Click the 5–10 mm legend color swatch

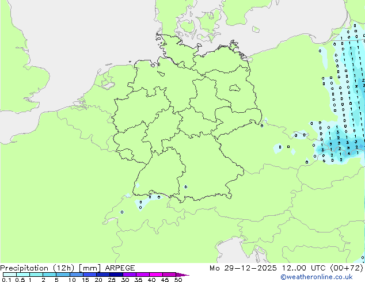coord(63,275)
